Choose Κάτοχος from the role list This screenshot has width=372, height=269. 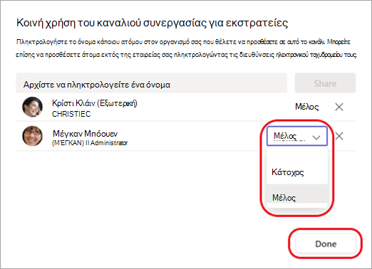point(297,172)
